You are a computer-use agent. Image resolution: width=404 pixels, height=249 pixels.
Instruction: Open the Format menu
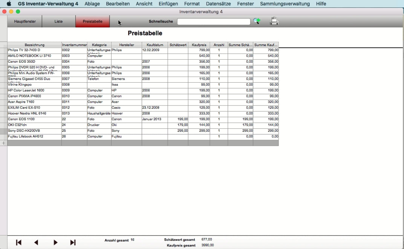tap(192, 4)
